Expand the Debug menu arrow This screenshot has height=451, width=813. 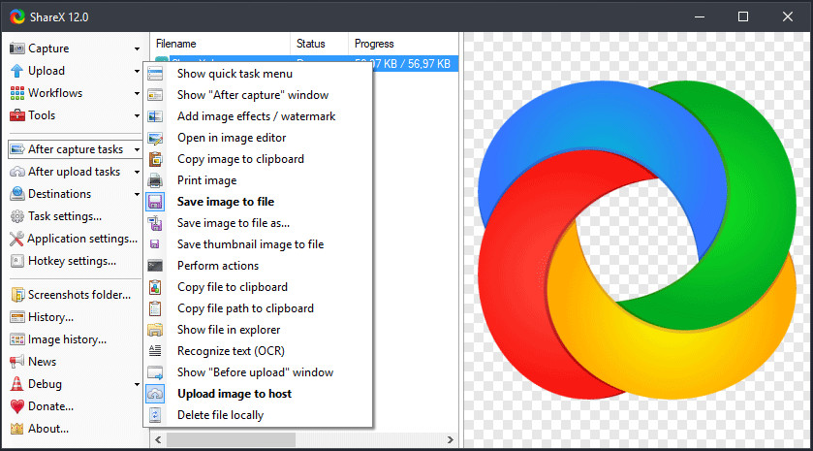(137, 385)
